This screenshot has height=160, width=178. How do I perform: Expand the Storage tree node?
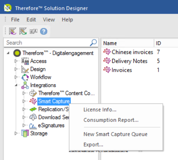click(16, 133)
